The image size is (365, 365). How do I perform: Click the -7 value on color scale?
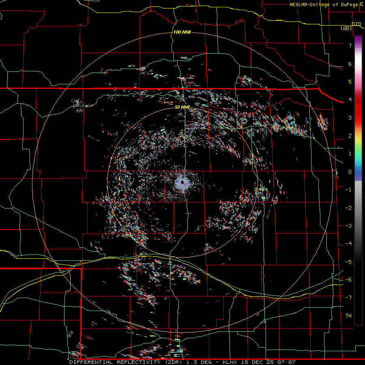tap(348, 298)
